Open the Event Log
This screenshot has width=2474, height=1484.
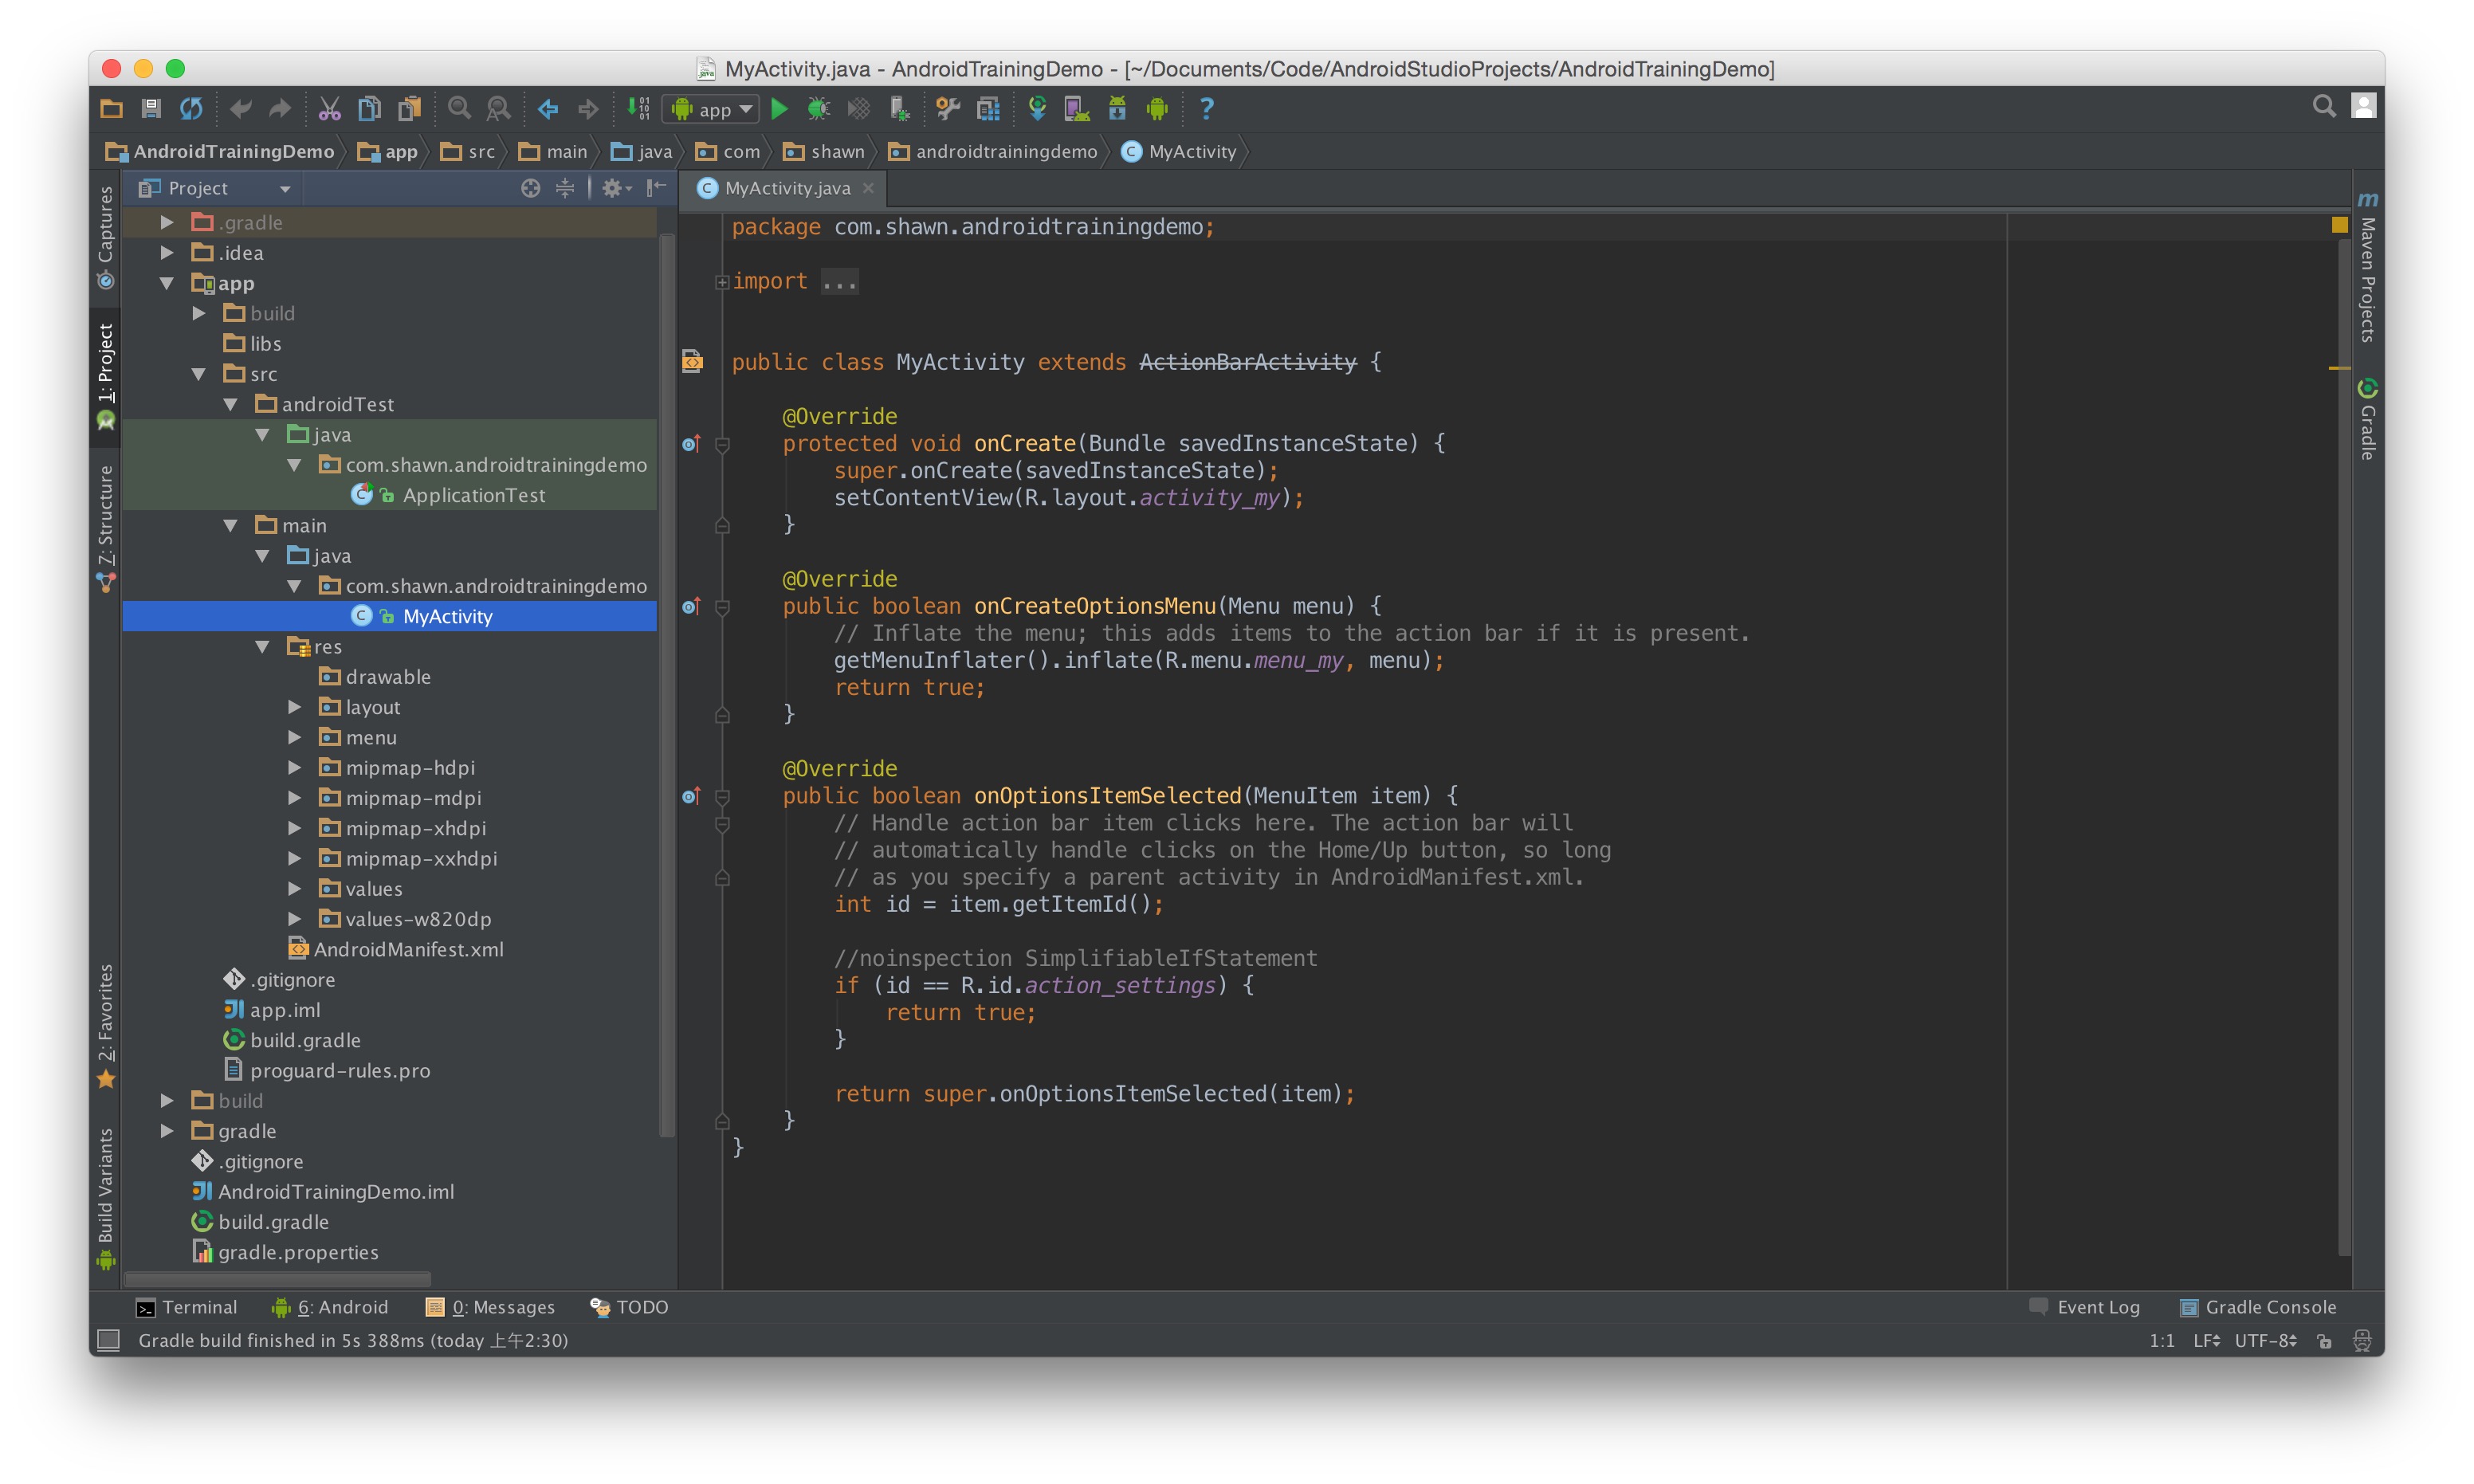tap(2084, 1307)
